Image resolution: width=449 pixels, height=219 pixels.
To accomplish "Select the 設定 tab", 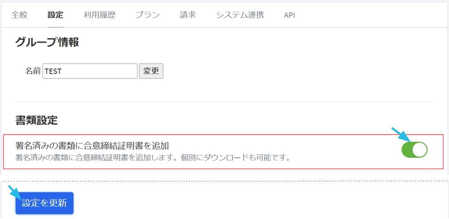I will 55,15.
